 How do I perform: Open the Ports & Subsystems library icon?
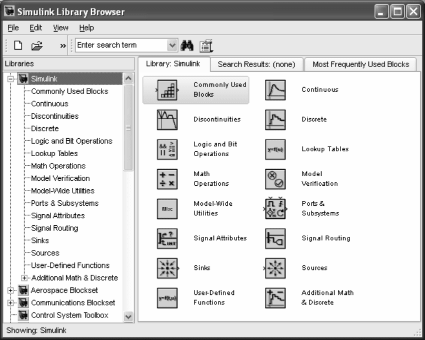(x=275, y=209)
